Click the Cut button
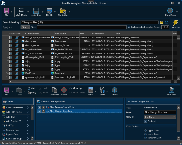Image resolution: width=182 pixels, height=145 pixels. [31, 88]
